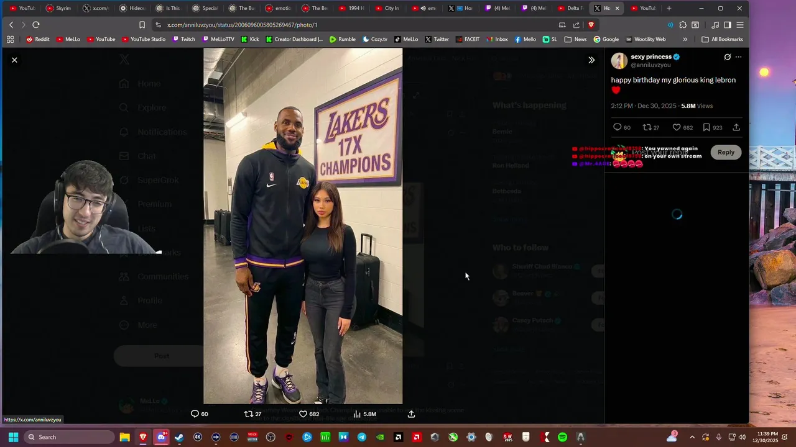
Task: Open Grok explain icon beside sexy princess
Action: (x=727, y=57)
